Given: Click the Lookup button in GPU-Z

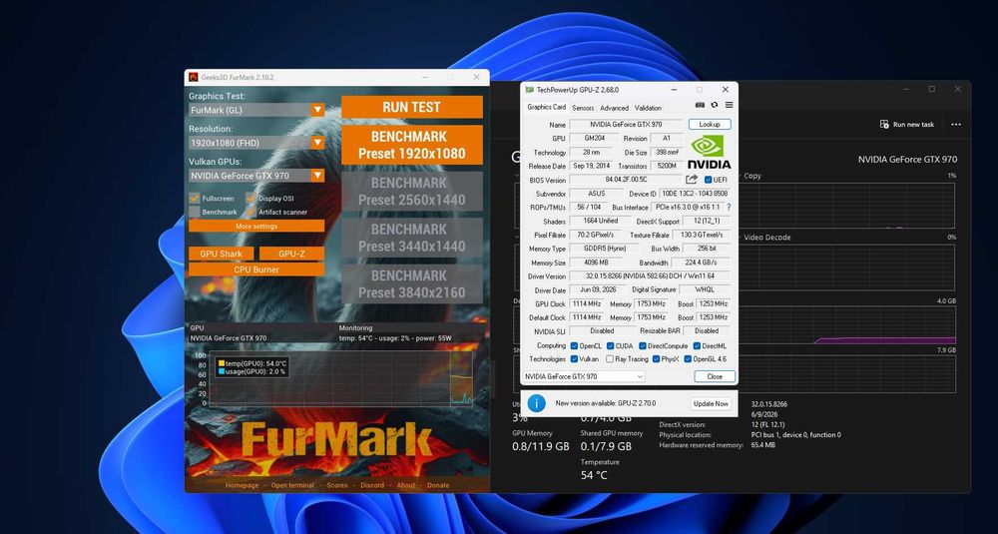Looking at the screenshot, I should [710, 124].
